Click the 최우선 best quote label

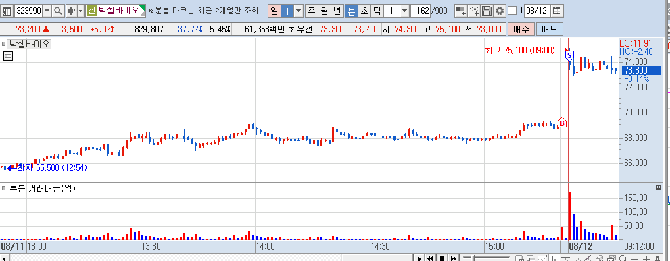(x=301, y=30)
